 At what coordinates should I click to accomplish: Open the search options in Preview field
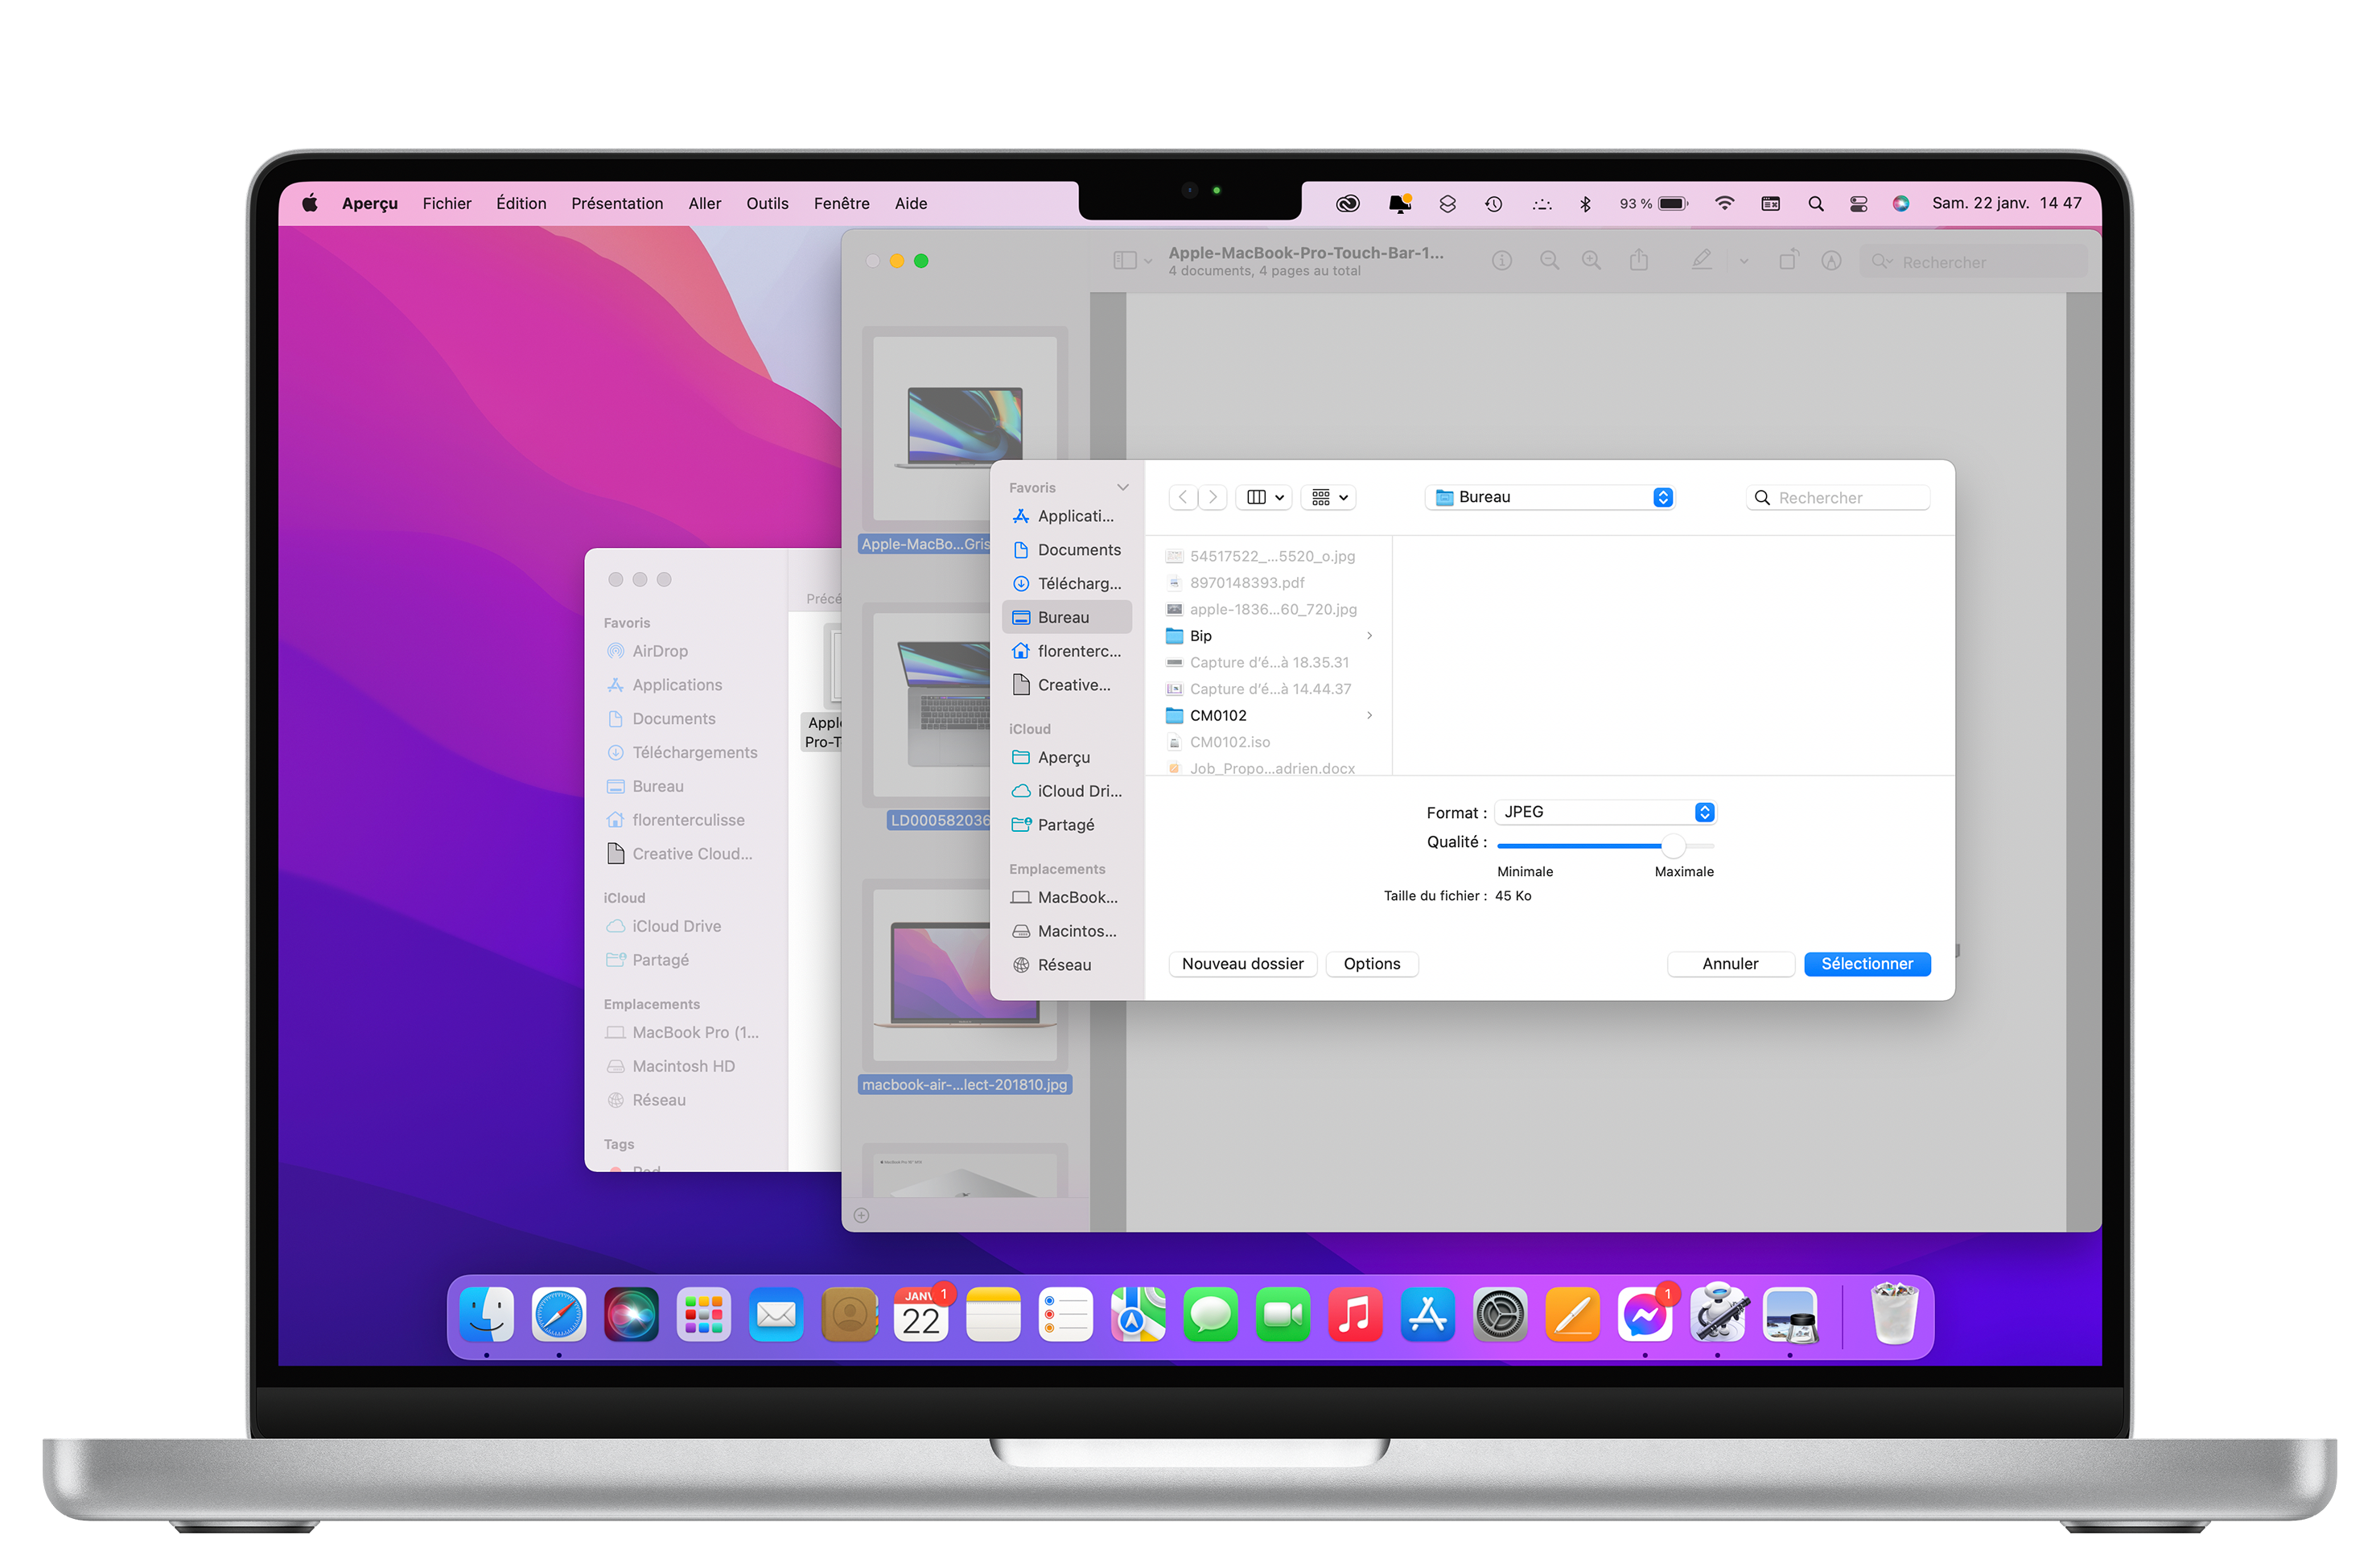pos(1883,261)
